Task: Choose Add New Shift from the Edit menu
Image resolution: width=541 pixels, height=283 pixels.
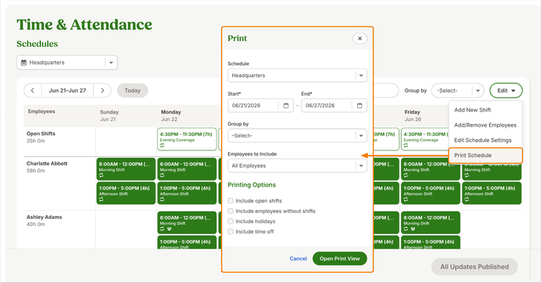Action: pyautogui.click(x=472, y=110)
